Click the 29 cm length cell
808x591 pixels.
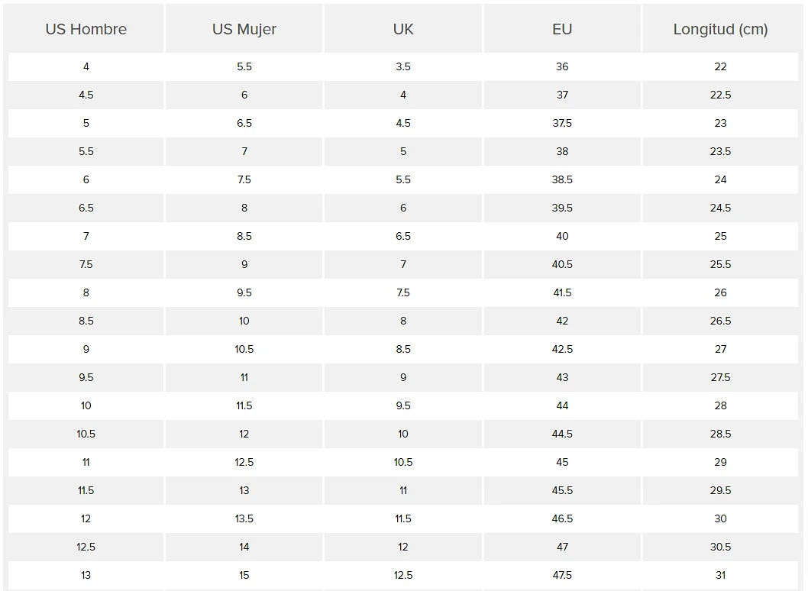click(x=720, y=462)
